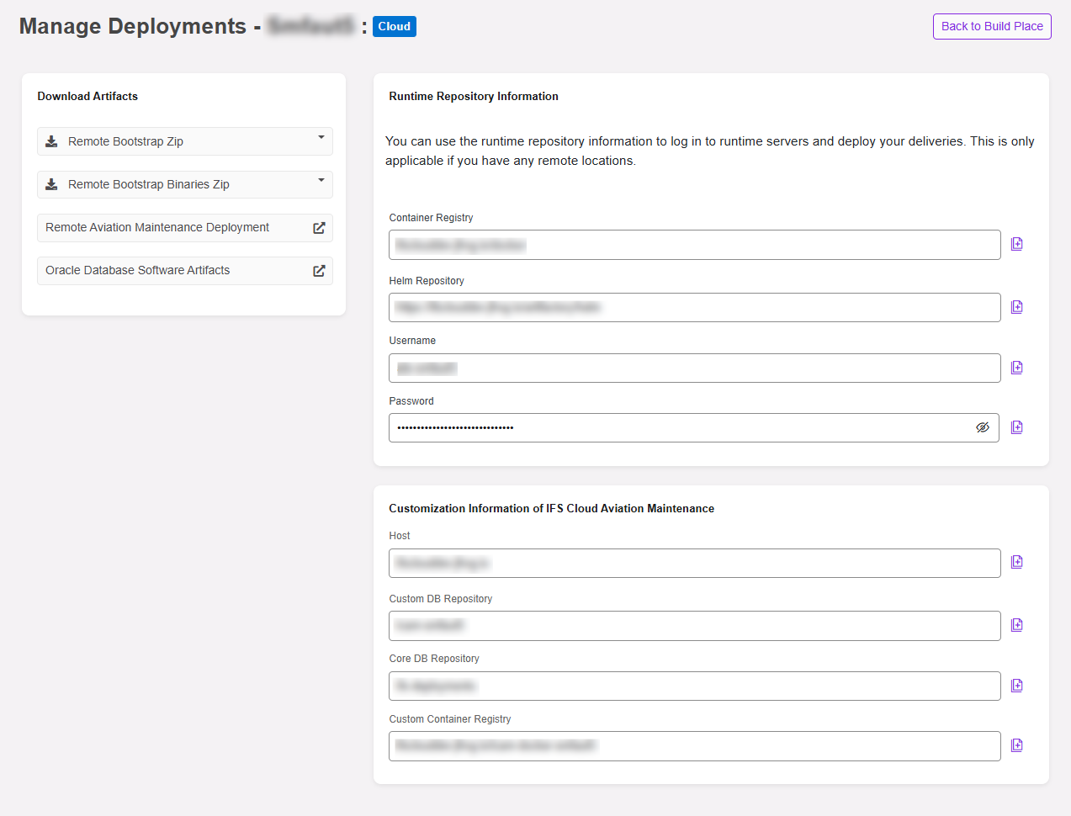
Task: Select the Custom DB Repository field
Action: (695, 626)
